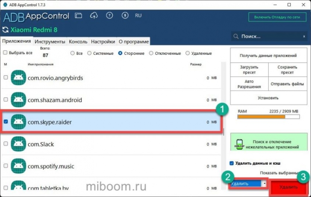311x197 pixels.
Task: Click the Размер column header
Action: tap(196, 64)
